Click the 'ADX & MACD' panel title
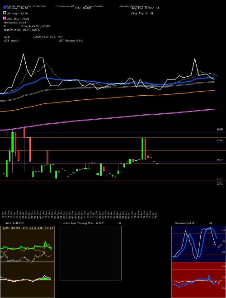226x298 pixels. [x=14, y=223]
